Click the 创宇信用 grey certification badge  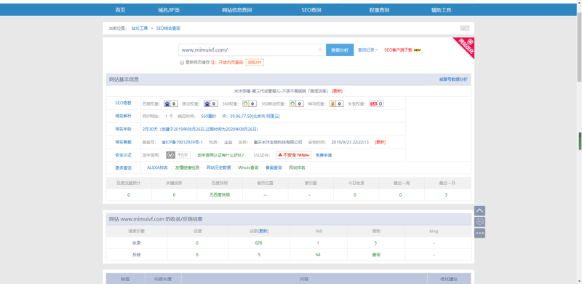178,155
